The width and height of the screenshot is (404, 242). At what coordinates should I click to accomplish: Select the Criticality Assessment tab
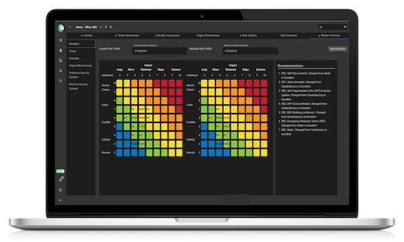coord(168,36)
